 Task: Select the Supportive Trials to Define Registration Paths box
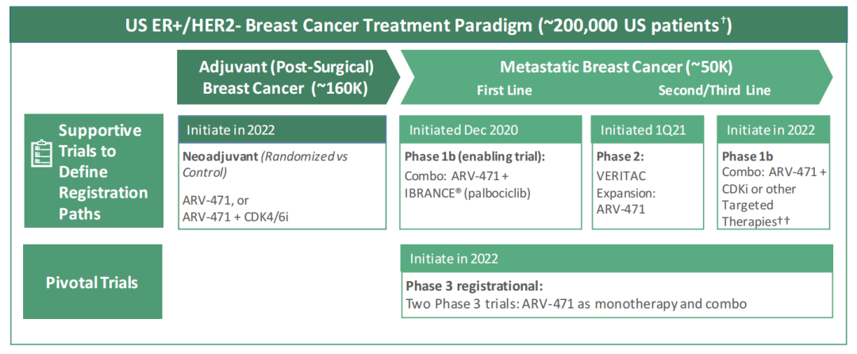coord(100,171)
